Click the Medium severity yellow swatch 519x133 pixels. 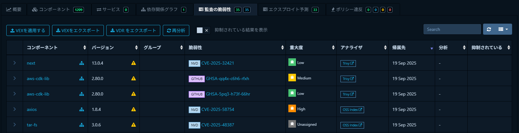(292, 78)
